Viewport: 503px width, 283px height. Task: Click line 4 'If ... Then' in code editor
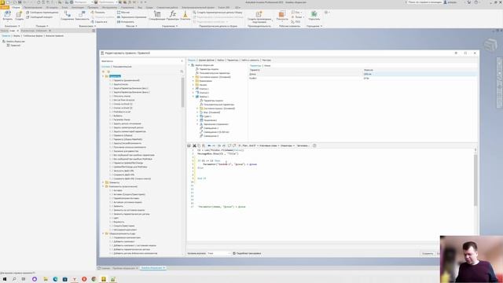[x=209, y=160]
